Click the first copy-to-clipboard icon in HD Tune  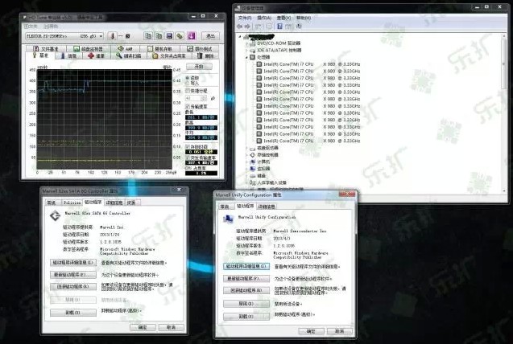tap(148, 36)
